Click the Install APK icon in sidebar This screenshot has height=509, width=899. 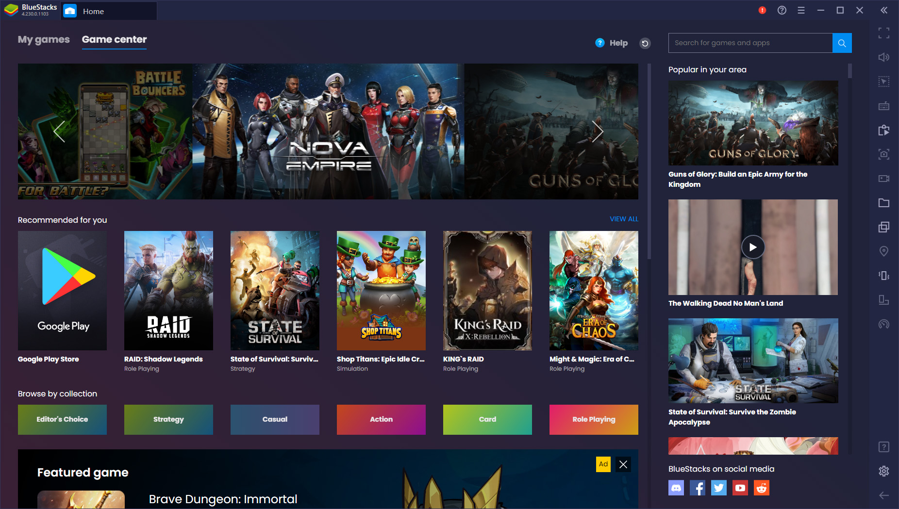[x=884, y=130]
